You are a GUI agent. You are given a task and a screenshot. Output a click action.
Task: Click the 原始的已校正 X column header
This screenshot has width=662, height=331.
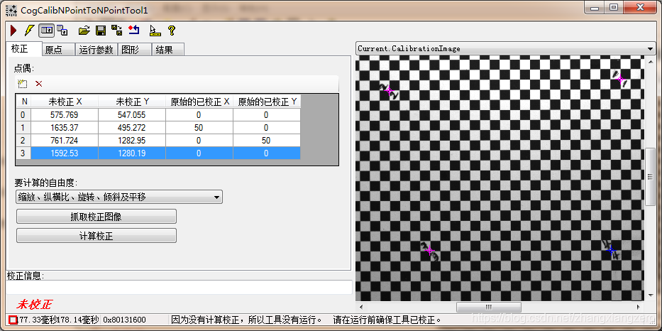pos(199,102)
